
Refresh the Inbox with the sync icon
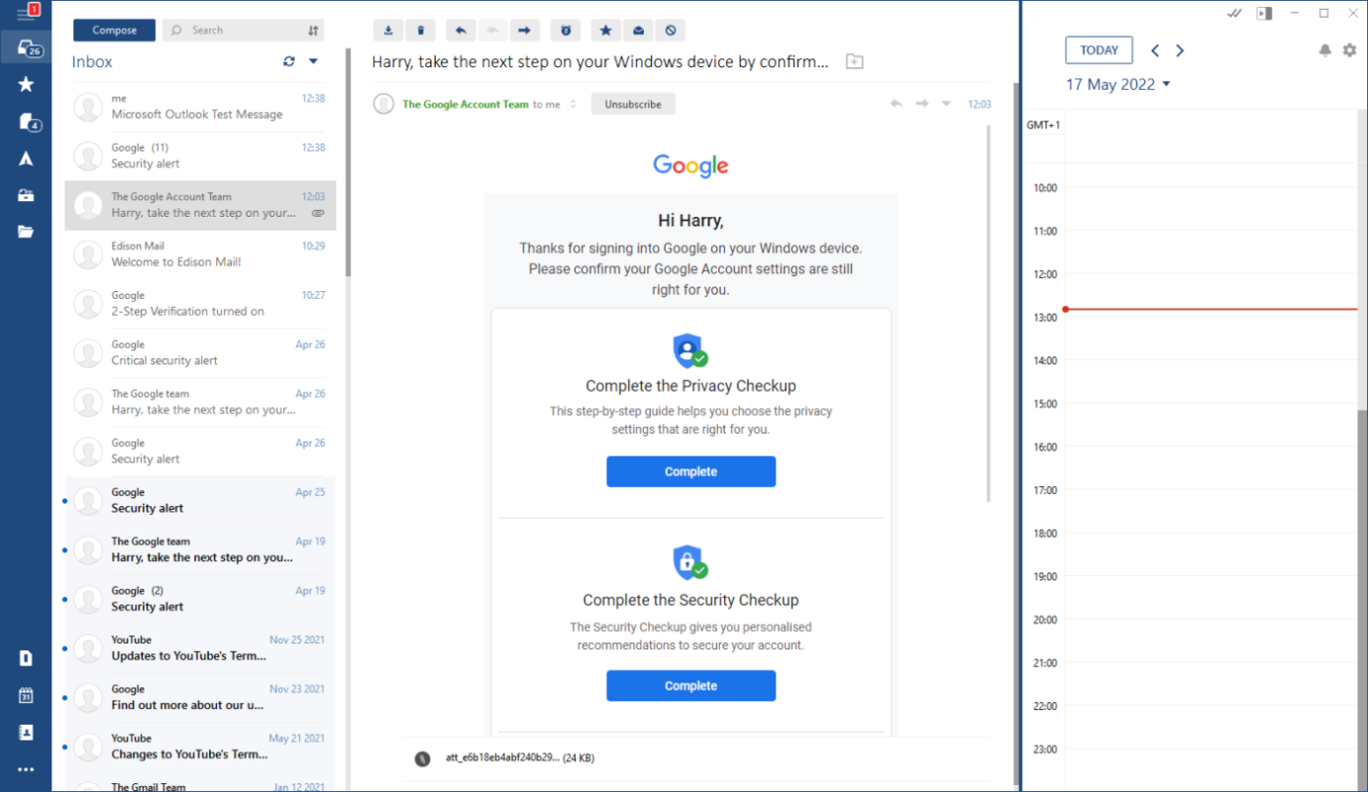[289, 61]
